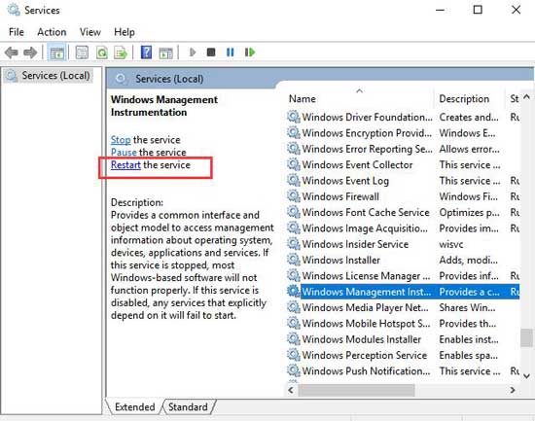Click the horizontal scrollbar right arrow
535x421 pixels.
tap(513, 390)
